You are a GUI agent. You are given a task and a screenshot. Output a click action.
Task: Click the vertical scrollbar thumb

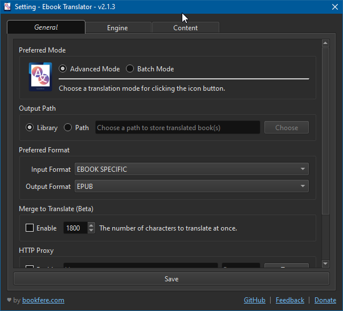pyautogui.click(x=325, y=131)
